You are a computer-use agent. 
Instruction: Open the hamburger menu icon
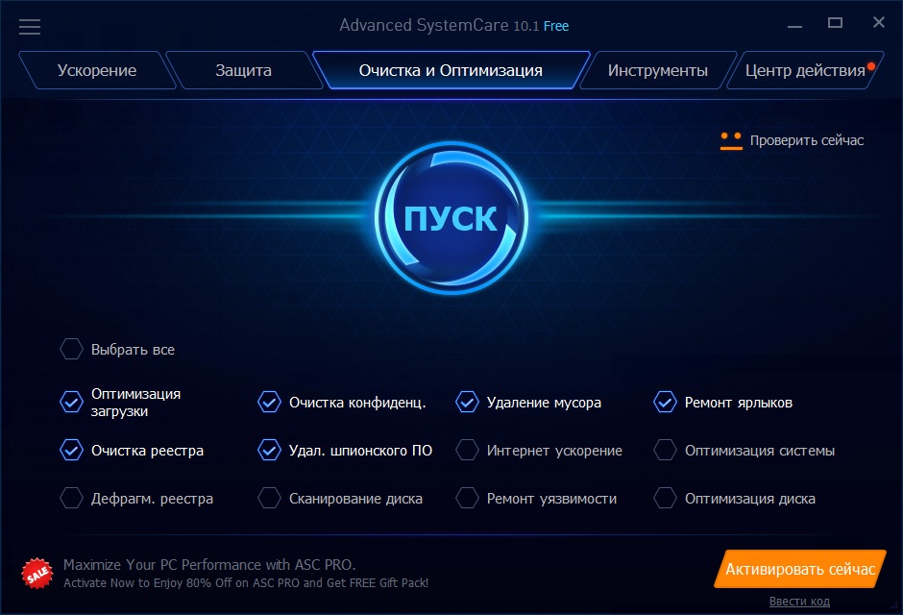click(30, 27)
